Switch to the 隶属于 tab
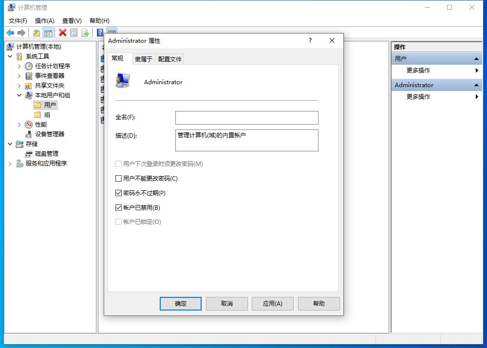The width and height of the screenshot is (487, 348). (x=144, y=58)
